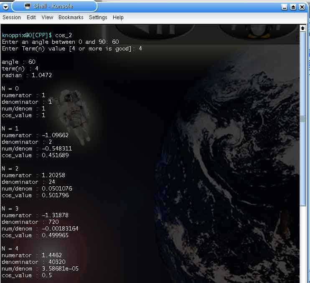Click the 'radian : 1.0472' output line

click(x=27, y=75)
